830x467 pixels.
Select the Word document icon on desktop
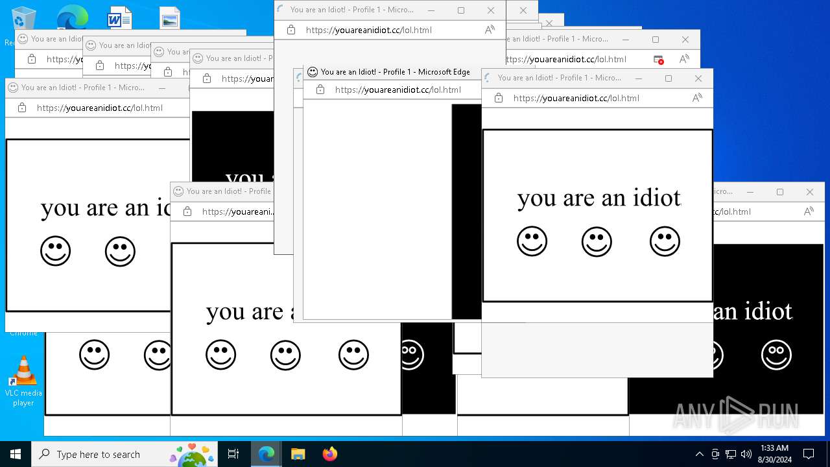tap(119, 18)
